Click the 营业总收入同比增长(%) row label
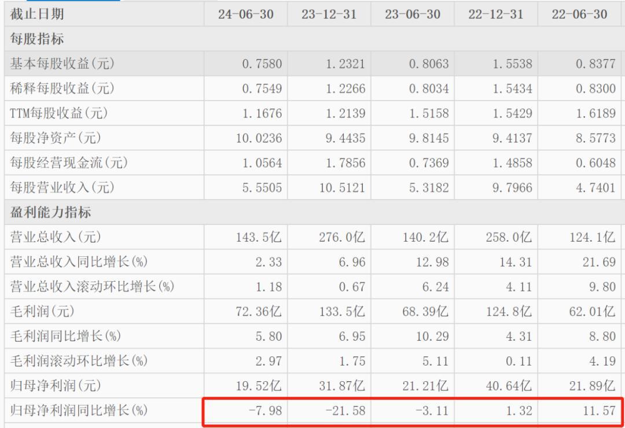Image resolution: width=625 pixels, height=428 pixels. click(x=79, y=261)
